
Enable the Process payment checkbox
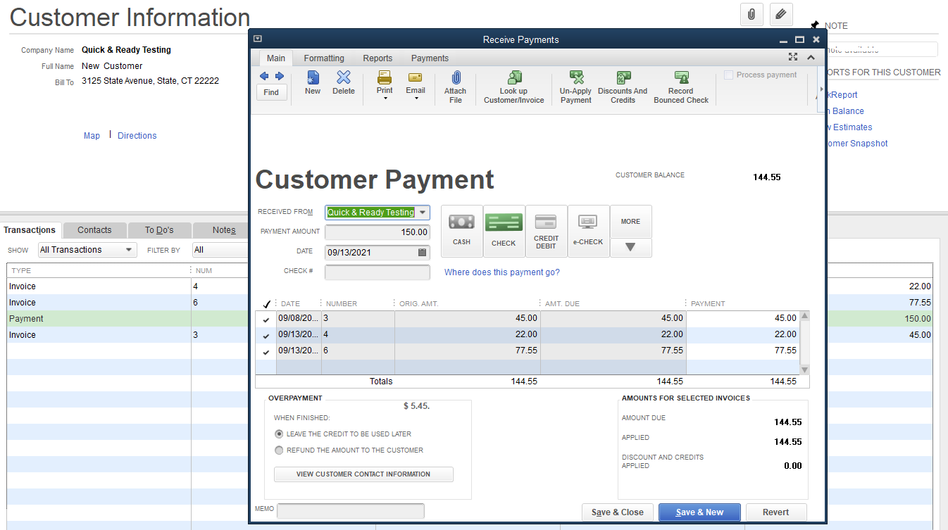pyautogui.click(x=728, y=75)
